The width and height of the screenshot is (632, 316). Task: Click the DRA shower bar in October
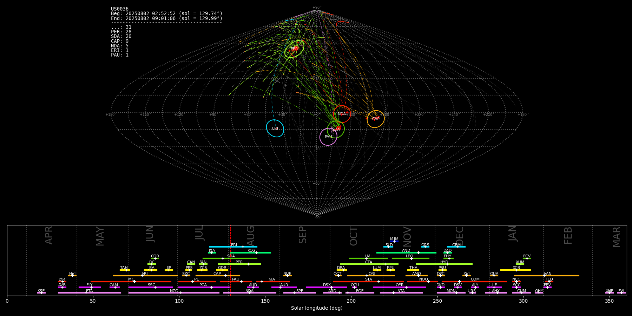[x=342, y=270]
